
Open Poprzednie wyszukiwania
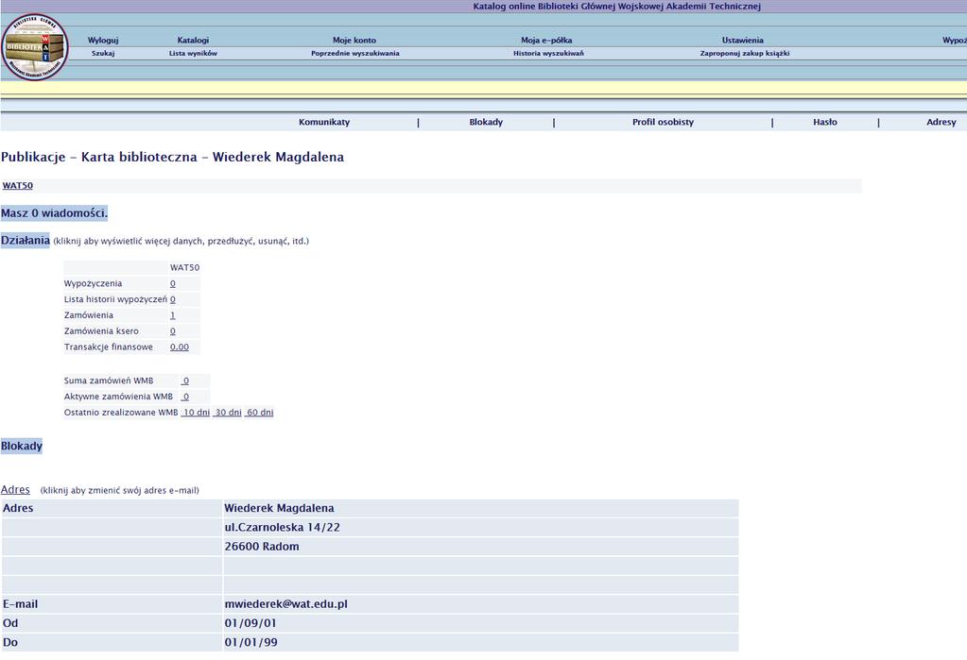coord(355,53)
